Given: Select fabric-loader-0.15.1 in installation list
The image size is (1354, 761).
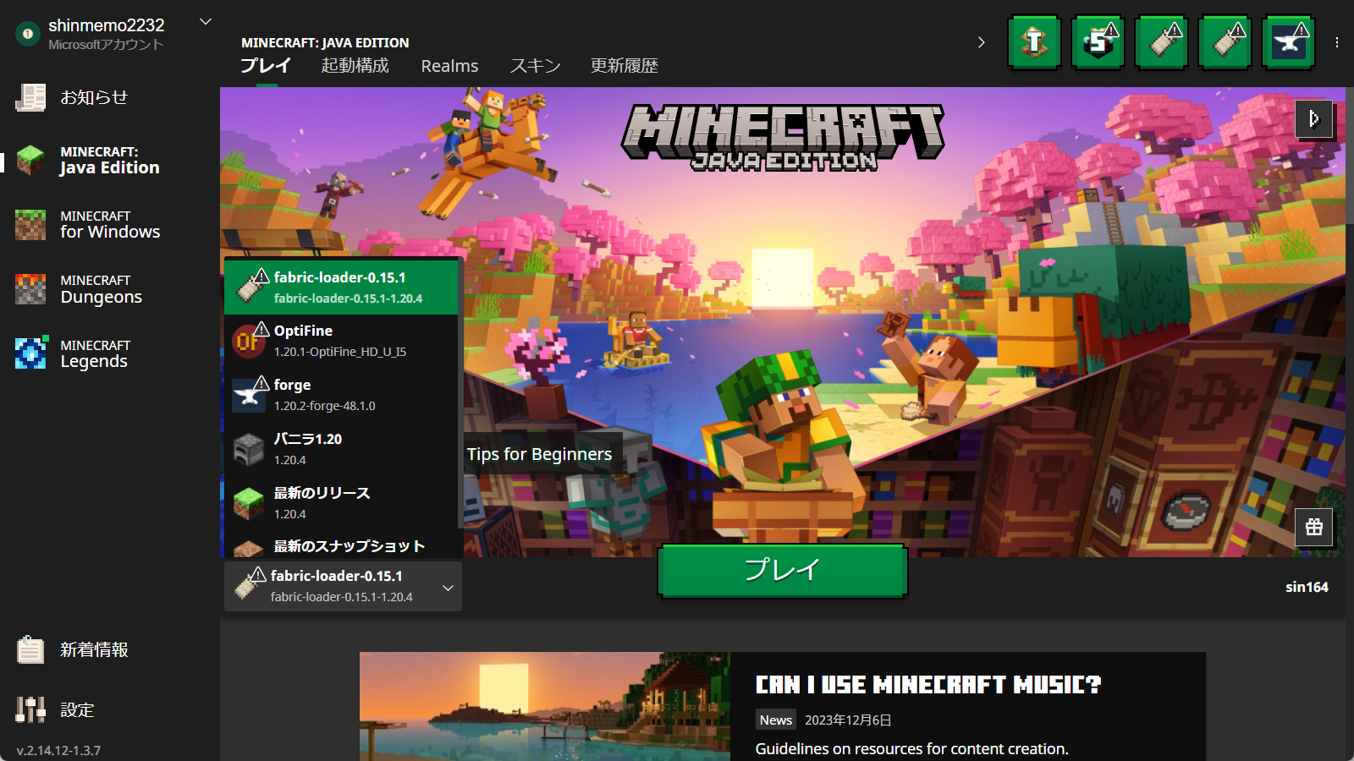Looking at the screenshot, I should (x=341, y=287).
